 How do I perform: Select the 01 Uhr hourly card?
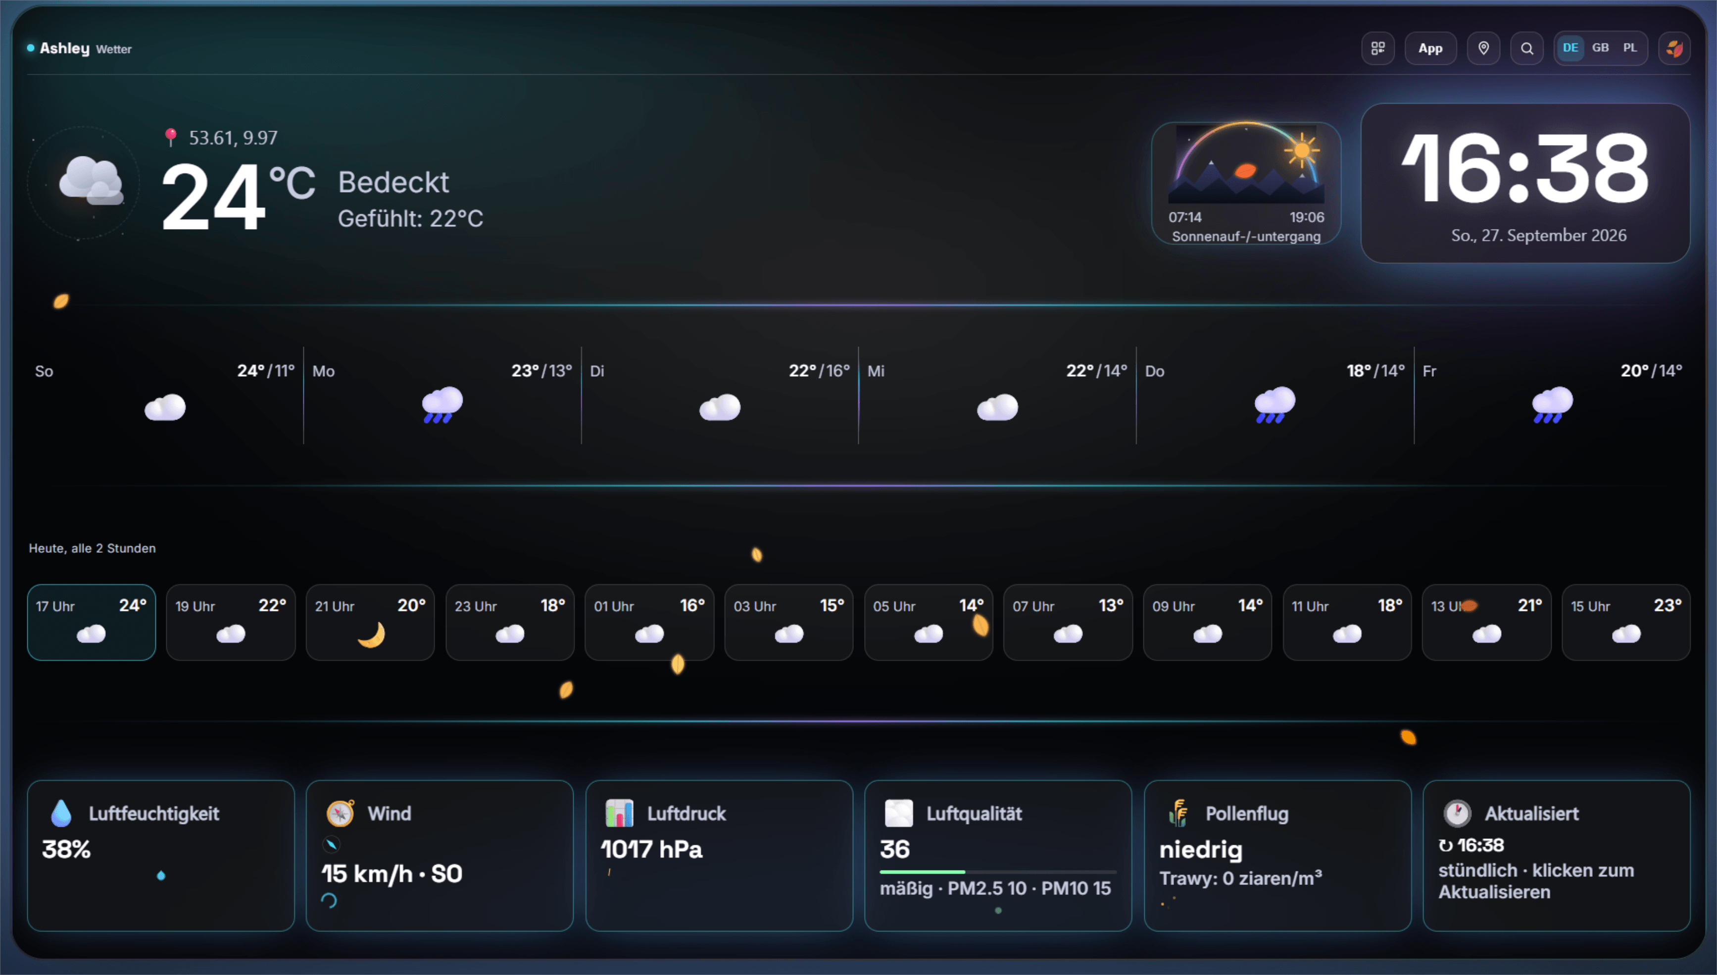tap(649, 622)
